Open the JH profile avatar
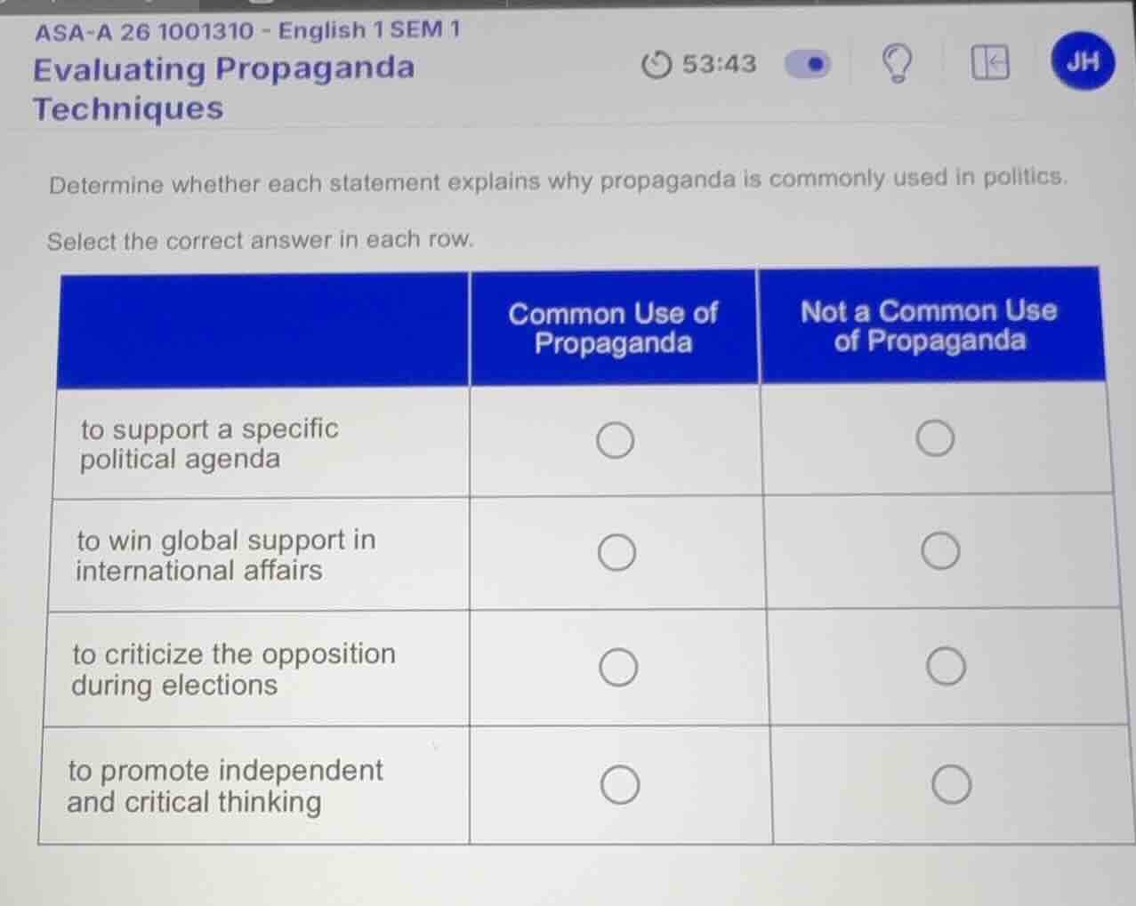The height and width of the screenshot is (906, 1136). (x=1081, y=61)
